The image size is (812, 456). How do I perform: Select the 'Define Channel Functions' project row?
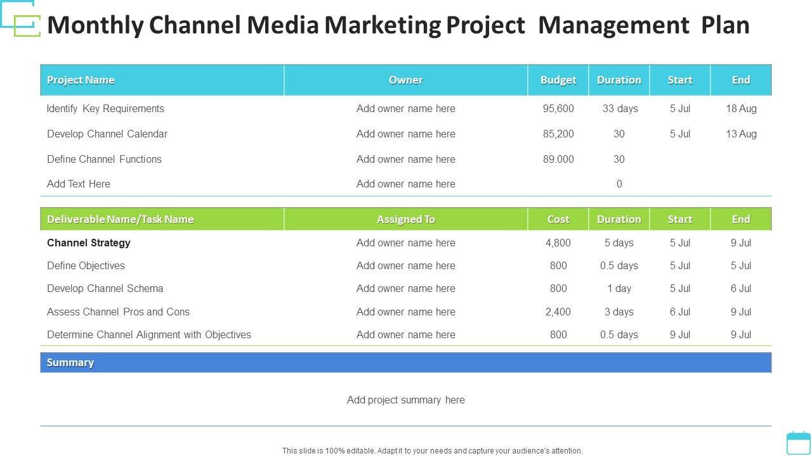406,159
